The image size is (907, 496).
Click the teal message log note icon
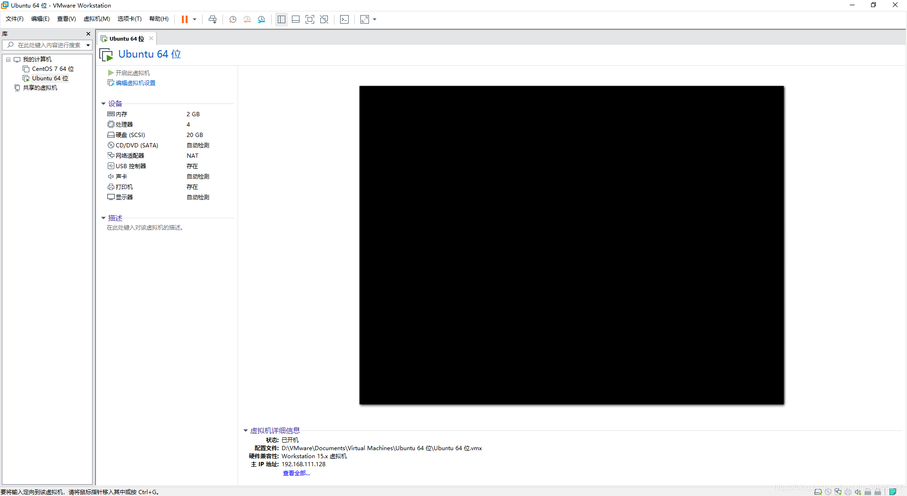point(893,492)
